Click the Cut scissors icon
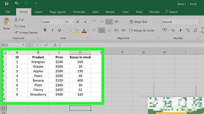The height and width of the screenshot is (114, 204). pyautogui.click(x=16, y=20)
